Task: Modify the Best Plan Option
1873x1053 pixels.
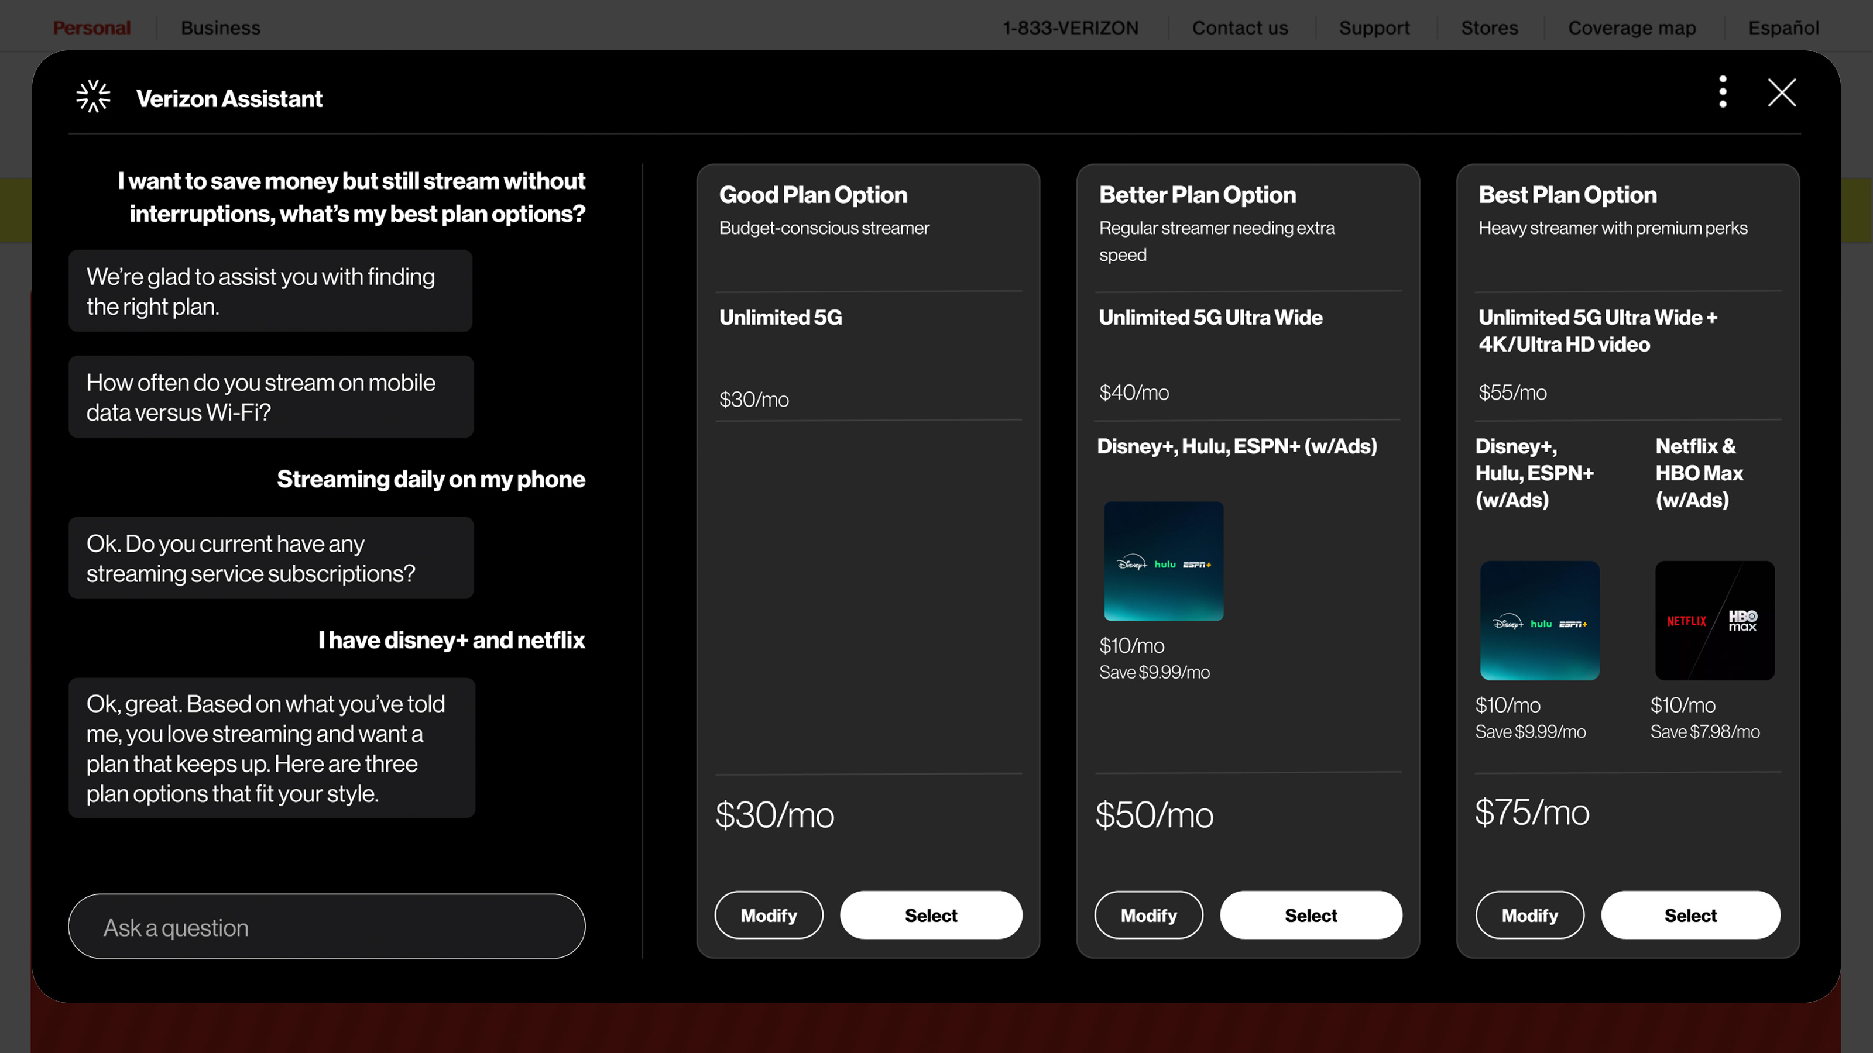Action: (x=1529, y=915)
